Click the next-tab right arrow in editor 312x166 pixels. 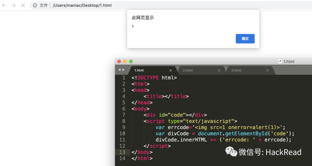point(123,70)
